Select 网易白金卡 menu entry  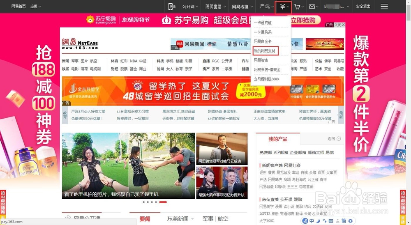click(x=263, y=41)
